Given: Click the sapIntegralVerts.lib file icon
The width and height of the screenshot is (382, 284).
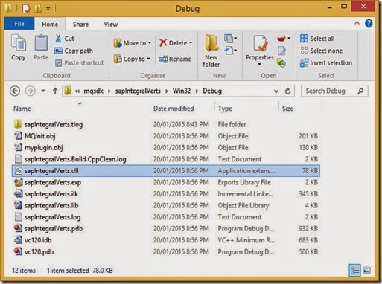Looking at the screenshot, I should click(18, 205).
